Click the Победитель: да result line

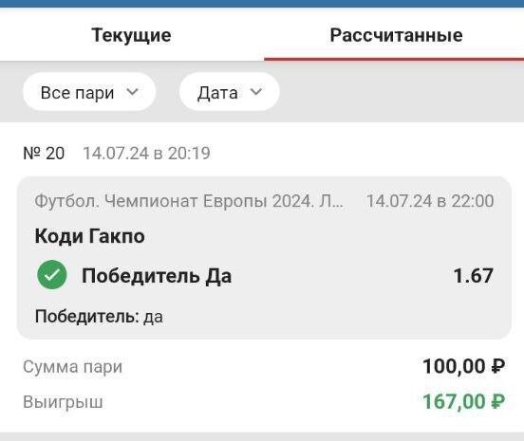[99, 317]
